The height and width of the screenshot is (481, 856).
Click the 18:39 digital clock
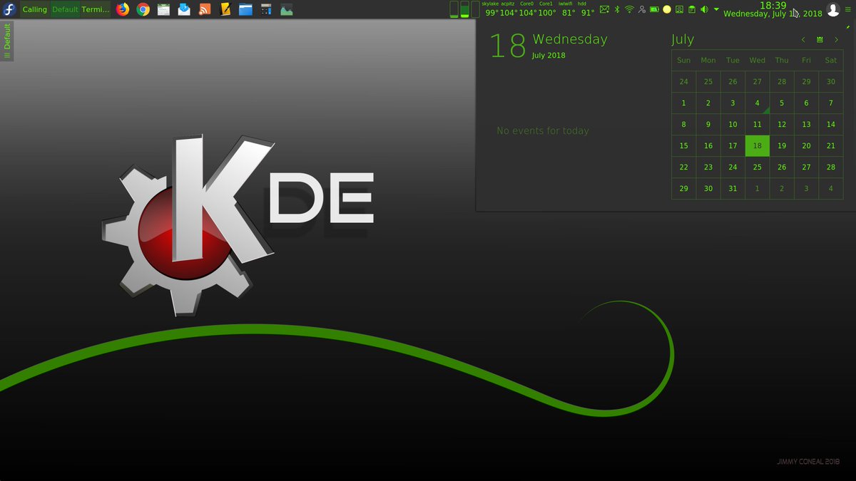tap(773, 6)
